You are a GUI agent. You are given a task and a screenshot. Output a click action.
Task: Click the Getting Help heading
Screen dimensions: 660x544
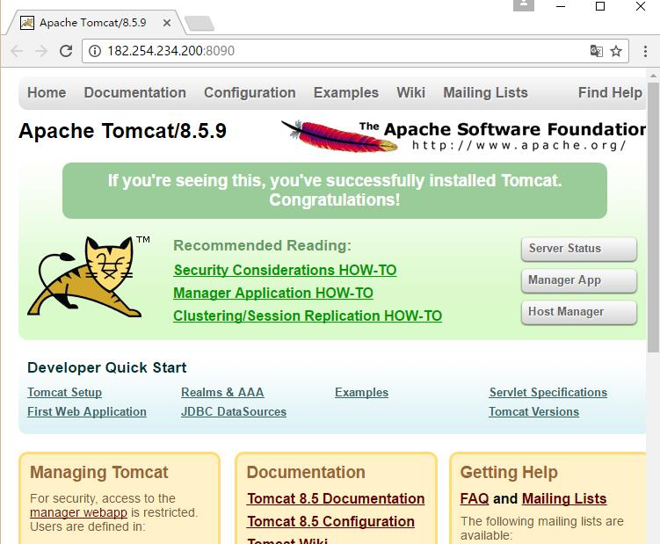509,473
